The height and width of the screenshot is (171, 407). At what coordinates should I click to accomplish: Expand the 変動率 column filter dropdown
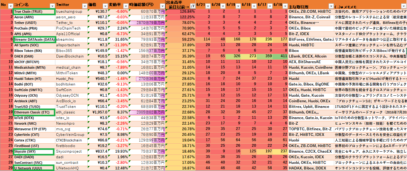125,6
